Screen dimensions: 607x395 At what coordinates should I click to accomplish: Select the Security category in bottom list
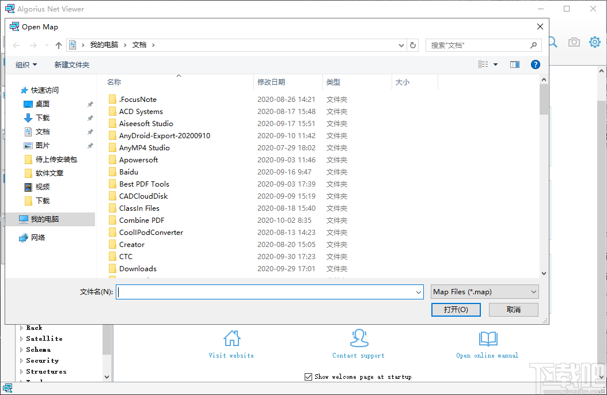coord(41,360)
